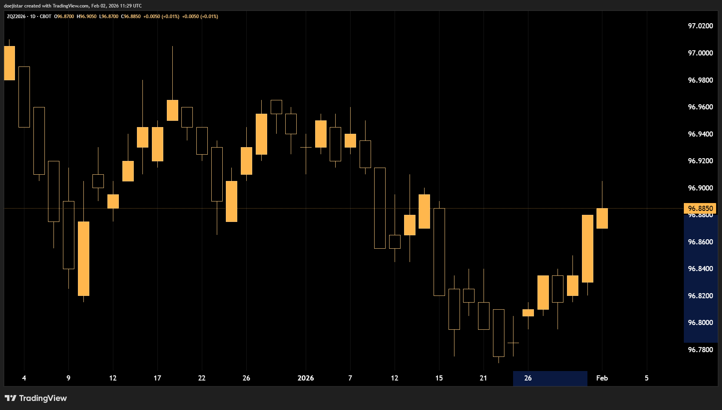The image size is (722, 410).
Task: Select the Feb label on time axis
Action: (602, 378)
